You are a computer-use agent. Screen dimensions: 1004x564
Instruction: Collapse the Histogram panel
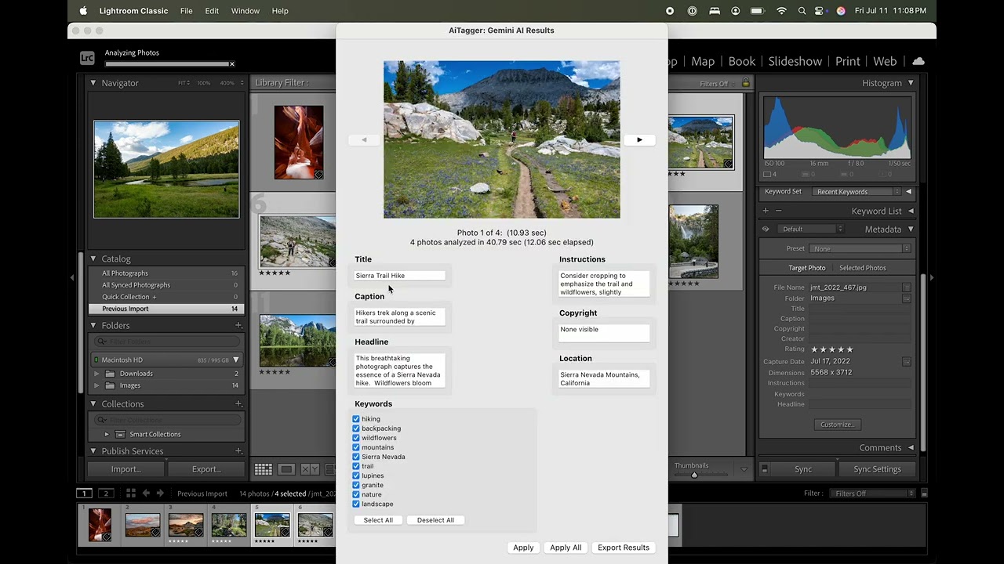click(x=911, y=83)
